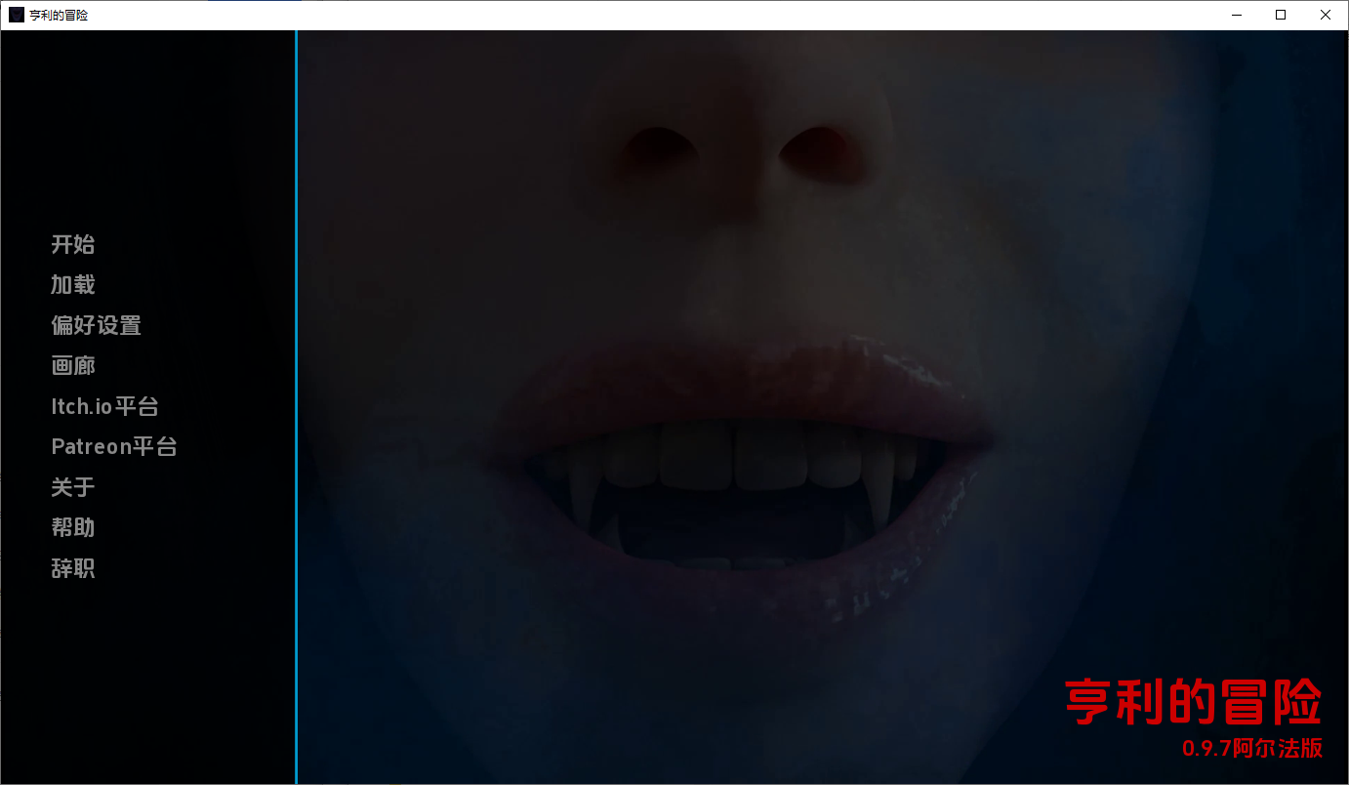1349x785 pixels.
Task: Visit the Itch.io平台 link
Action: pos(104,406)
